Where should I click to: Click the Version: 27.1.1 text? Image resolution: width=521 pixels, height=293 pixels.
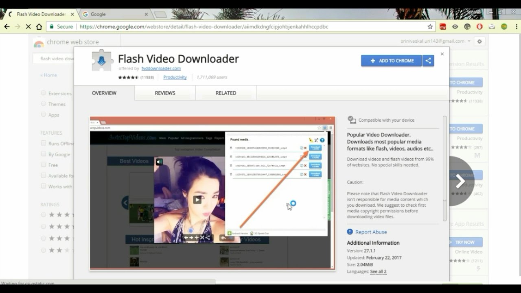(361, 251)
